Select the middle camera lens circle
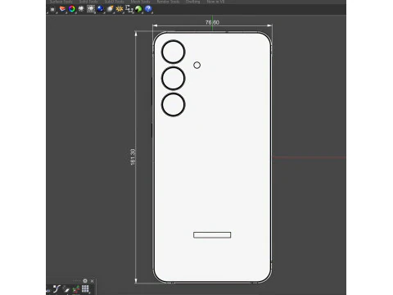Viewport: 393px width, 295px height. coord(174,78)
